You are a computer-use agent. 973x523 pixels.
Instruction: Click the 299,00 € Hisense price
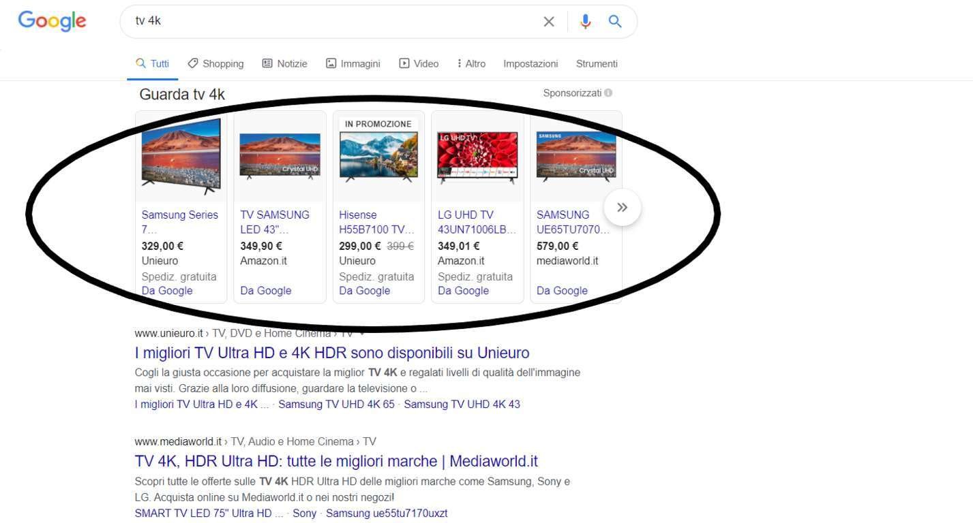click(360, 247)
